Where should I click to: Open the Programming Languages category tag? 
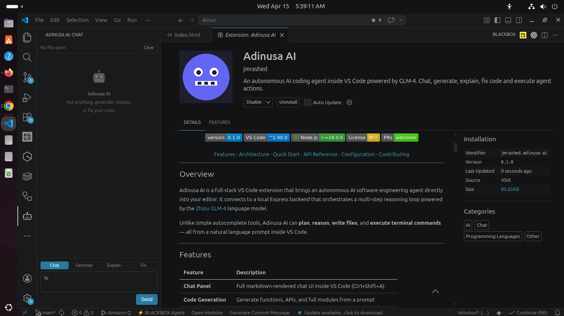point(493,236)
